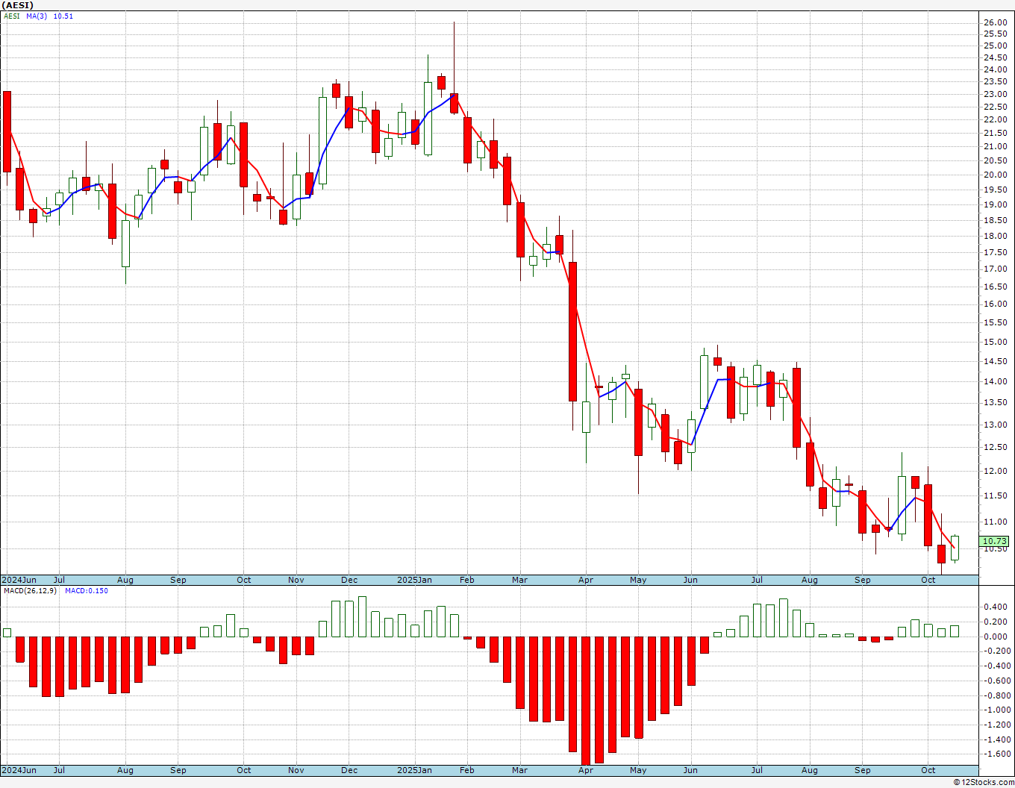Click the MA(3) indicator label
Image resolution: width=1015 pixels, height=788 pixels.
pos(37,16)
